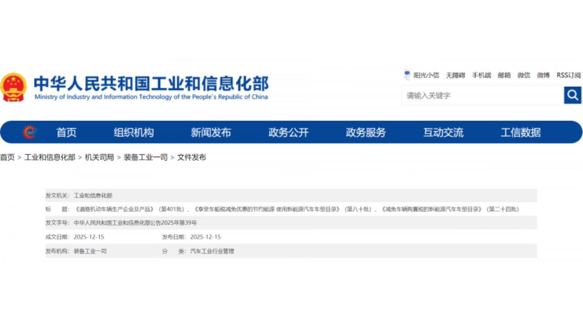Click the search magnifier icon
This screenshot has width=583, height=327.
[x=572, y=96]
